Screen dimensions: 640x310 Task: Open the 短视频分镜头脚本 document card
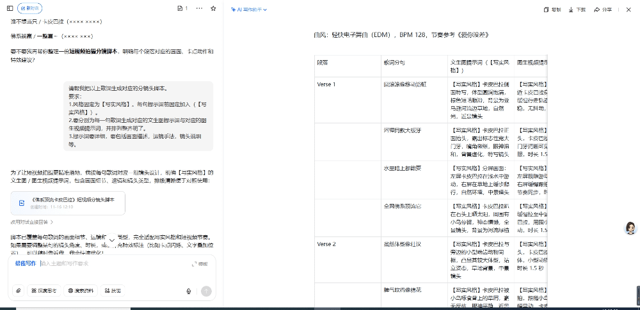pyautogui.click(x=68, y=203)
